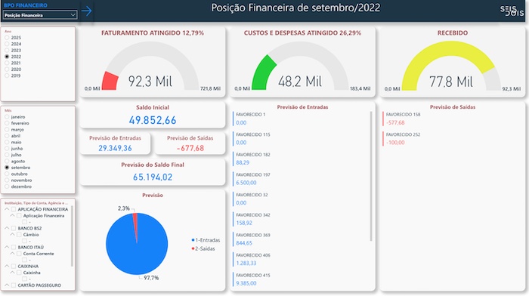Open the Posição Financeira page dropdown

pos(40,15)
